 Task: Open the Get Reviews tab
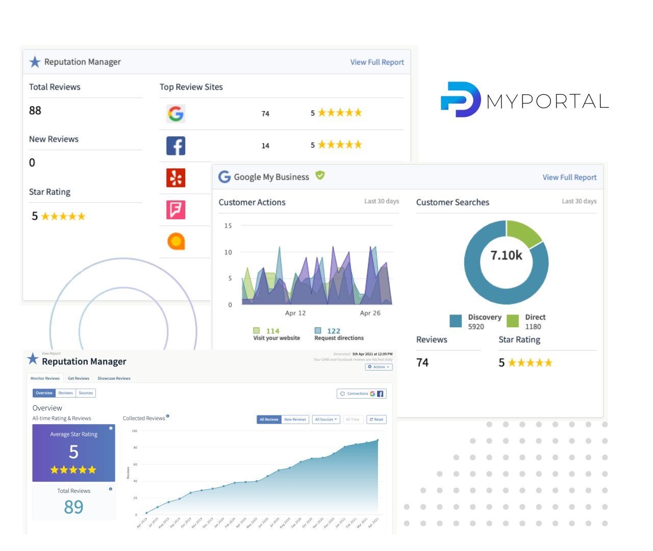pos(79,378)
